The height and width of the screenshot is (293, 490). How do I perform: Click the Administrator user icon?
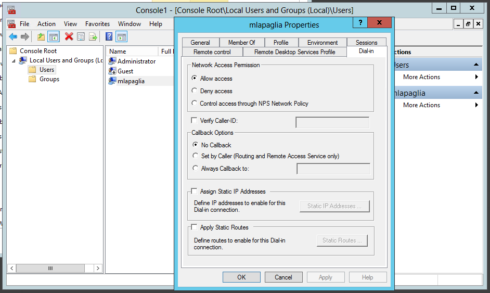pyautogui.click(x=112, y=61)
